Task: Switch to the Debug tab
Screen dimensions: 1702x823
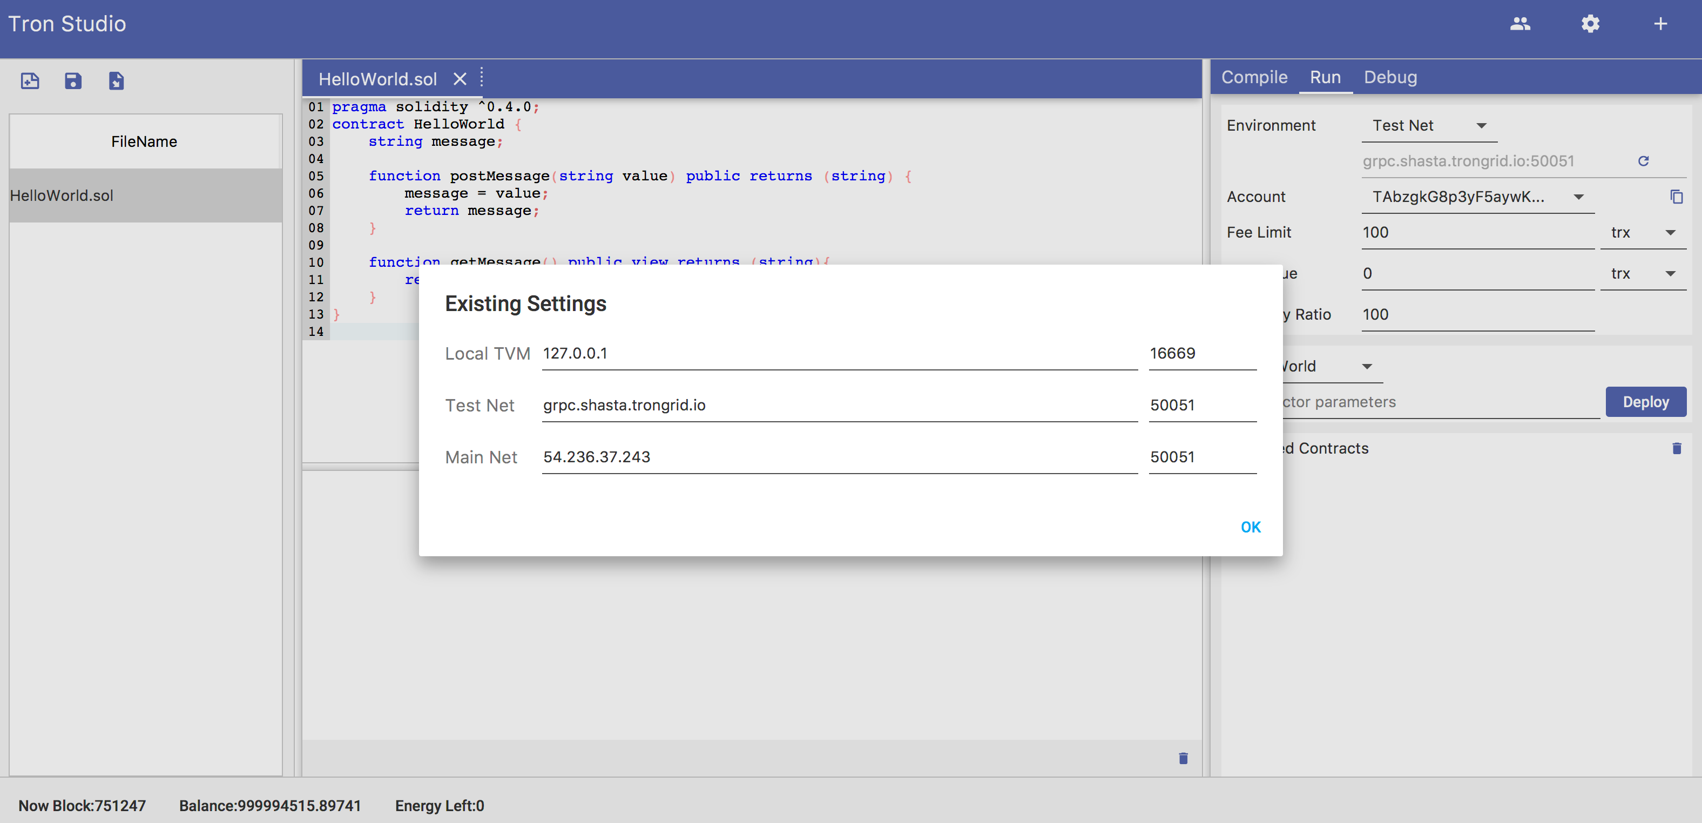Action: coord(1390,77)
